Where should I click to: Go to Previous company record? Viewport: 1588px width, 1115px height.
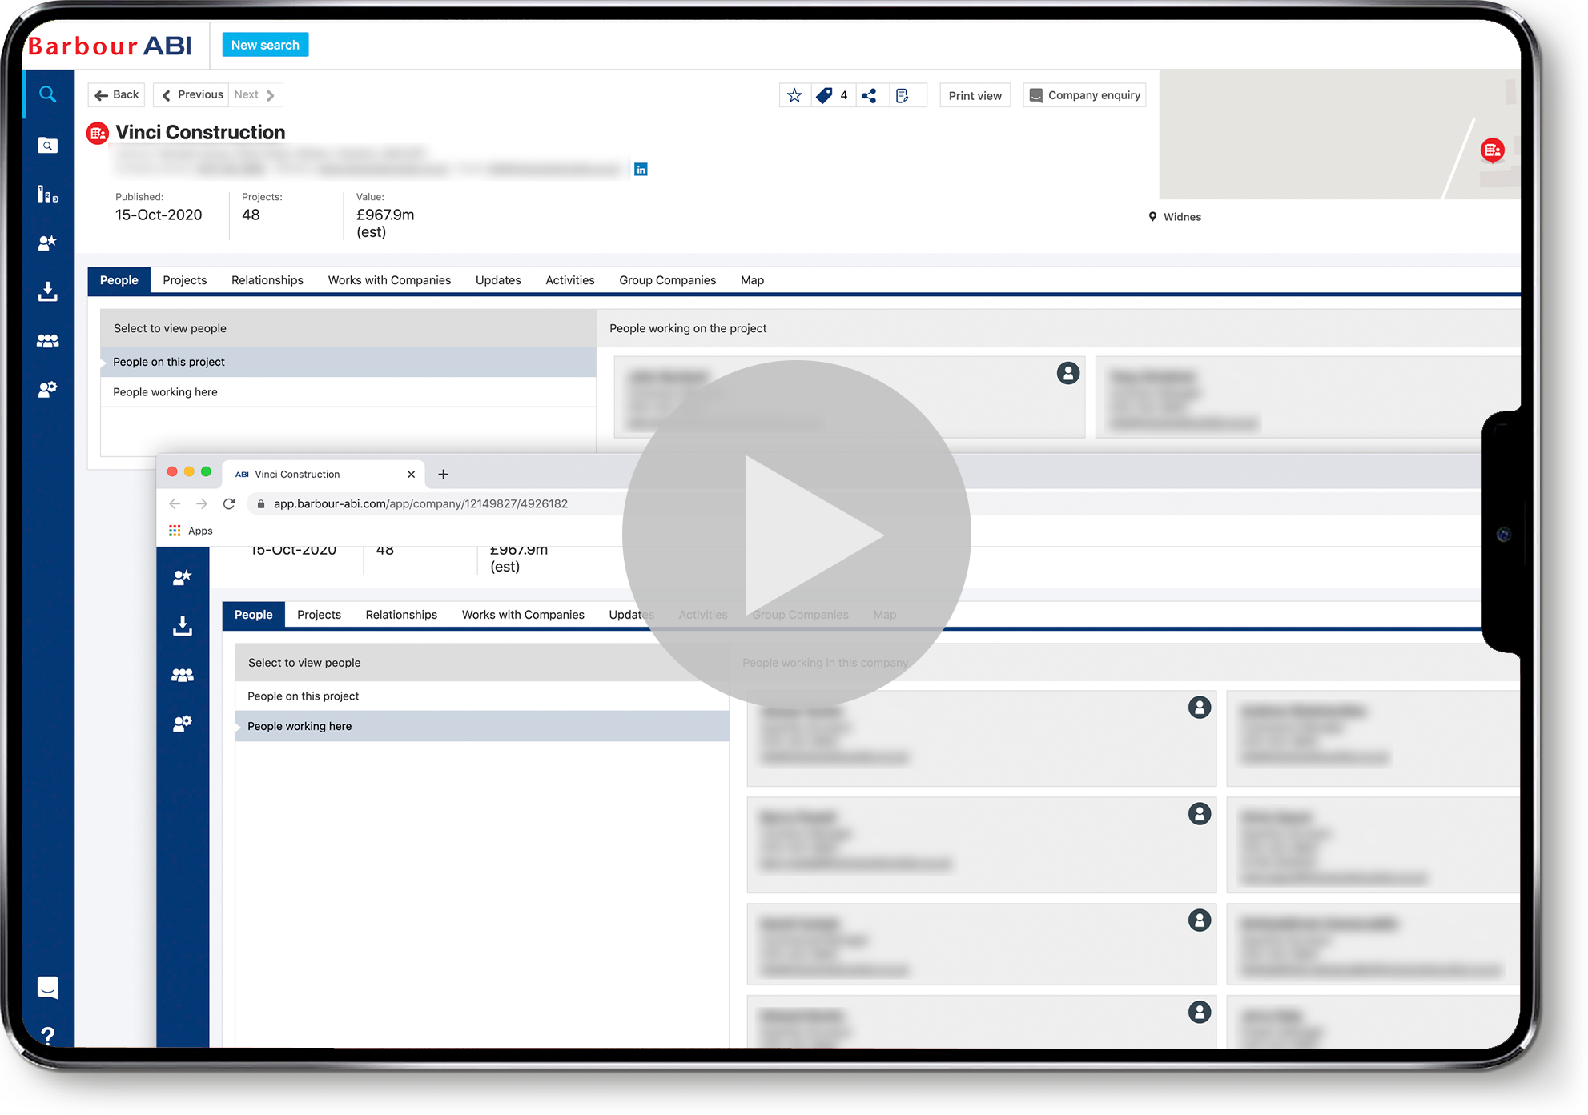pos(191,94)
